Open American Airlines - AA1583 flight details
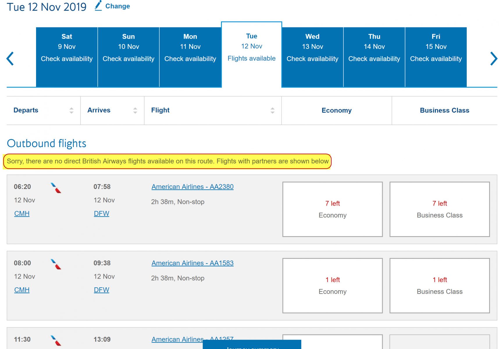 tap(193, 263)
